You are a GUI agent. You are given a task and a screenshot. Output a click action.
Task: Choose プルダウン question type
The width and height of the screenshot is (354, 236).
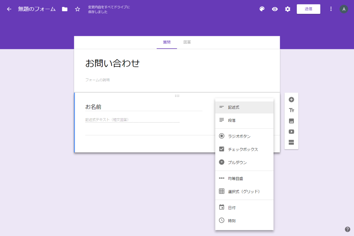point(244,162)
